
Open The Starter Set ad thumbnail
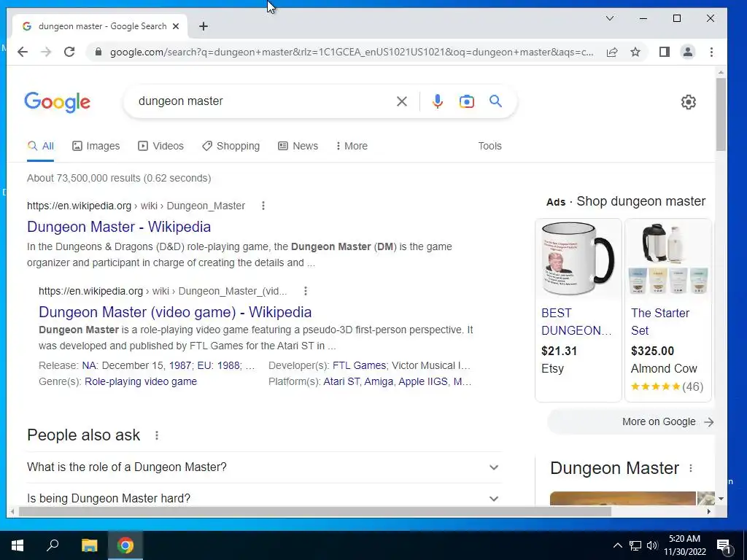668,260
